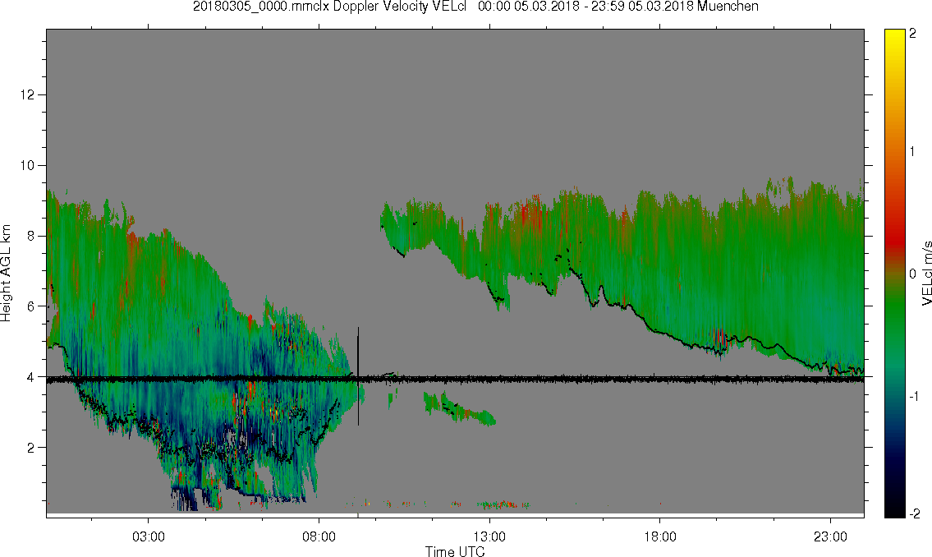
Task: Click the height axis label 6
Action: [x=31, y=306]
